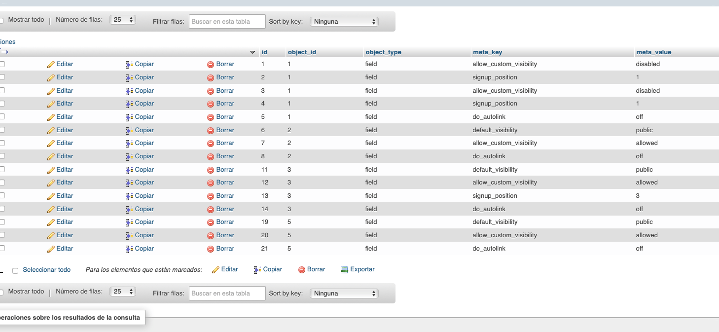Click the down-arrow triangle left of id header
The height and width of the screenshot is (332, 719).
click(x=253, y=52)
